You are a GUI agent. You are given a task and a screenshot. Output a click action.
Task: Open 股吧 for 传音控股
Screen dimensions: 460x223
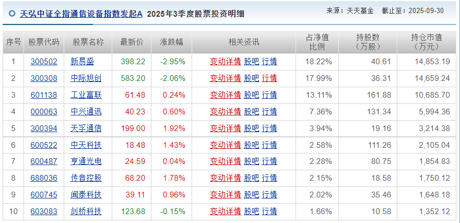click(x=251, y=178)
